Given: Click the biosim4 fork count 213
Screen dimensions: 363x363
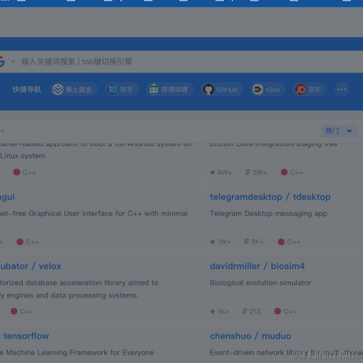Looking at the screenshot, I should pos(252,312).
